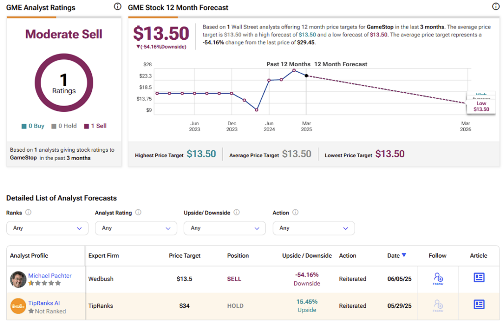Click the $13.5 price target cell
This screenshot has width=503, height=322.
pyautogui.click(x=185, y=279)
